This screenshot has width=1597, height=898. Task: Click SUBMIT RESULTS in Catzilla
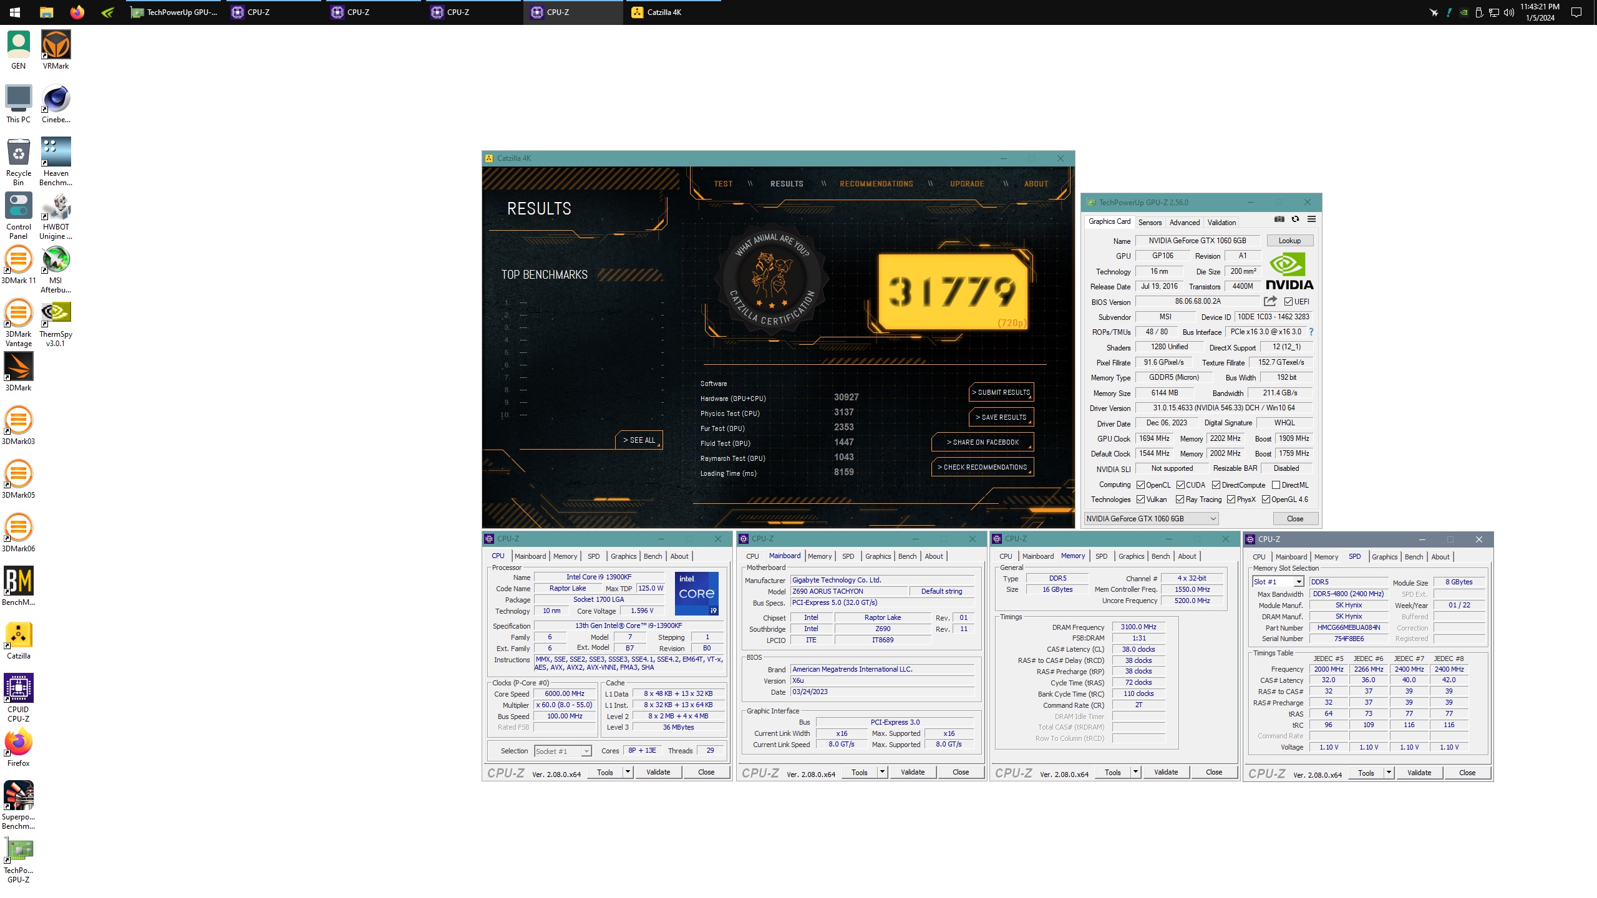1001,392
